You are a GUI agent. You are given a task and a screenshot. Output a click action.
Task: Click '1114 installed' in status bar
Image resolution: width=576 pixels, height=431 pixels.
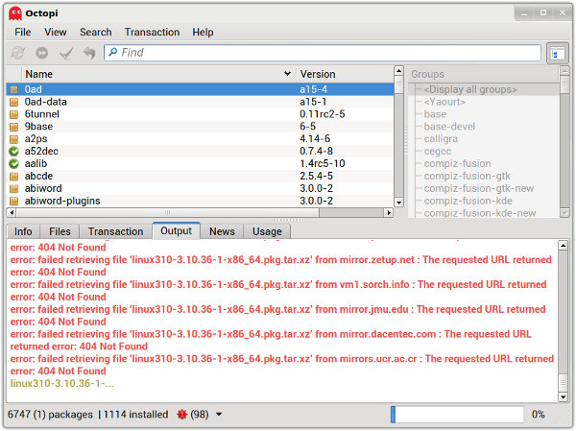click(135, 415)
